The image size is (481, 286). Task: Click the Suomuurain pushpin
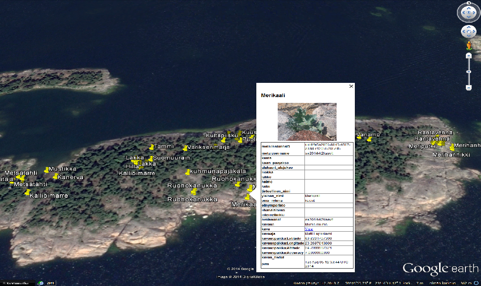click(x=151, y=159)
